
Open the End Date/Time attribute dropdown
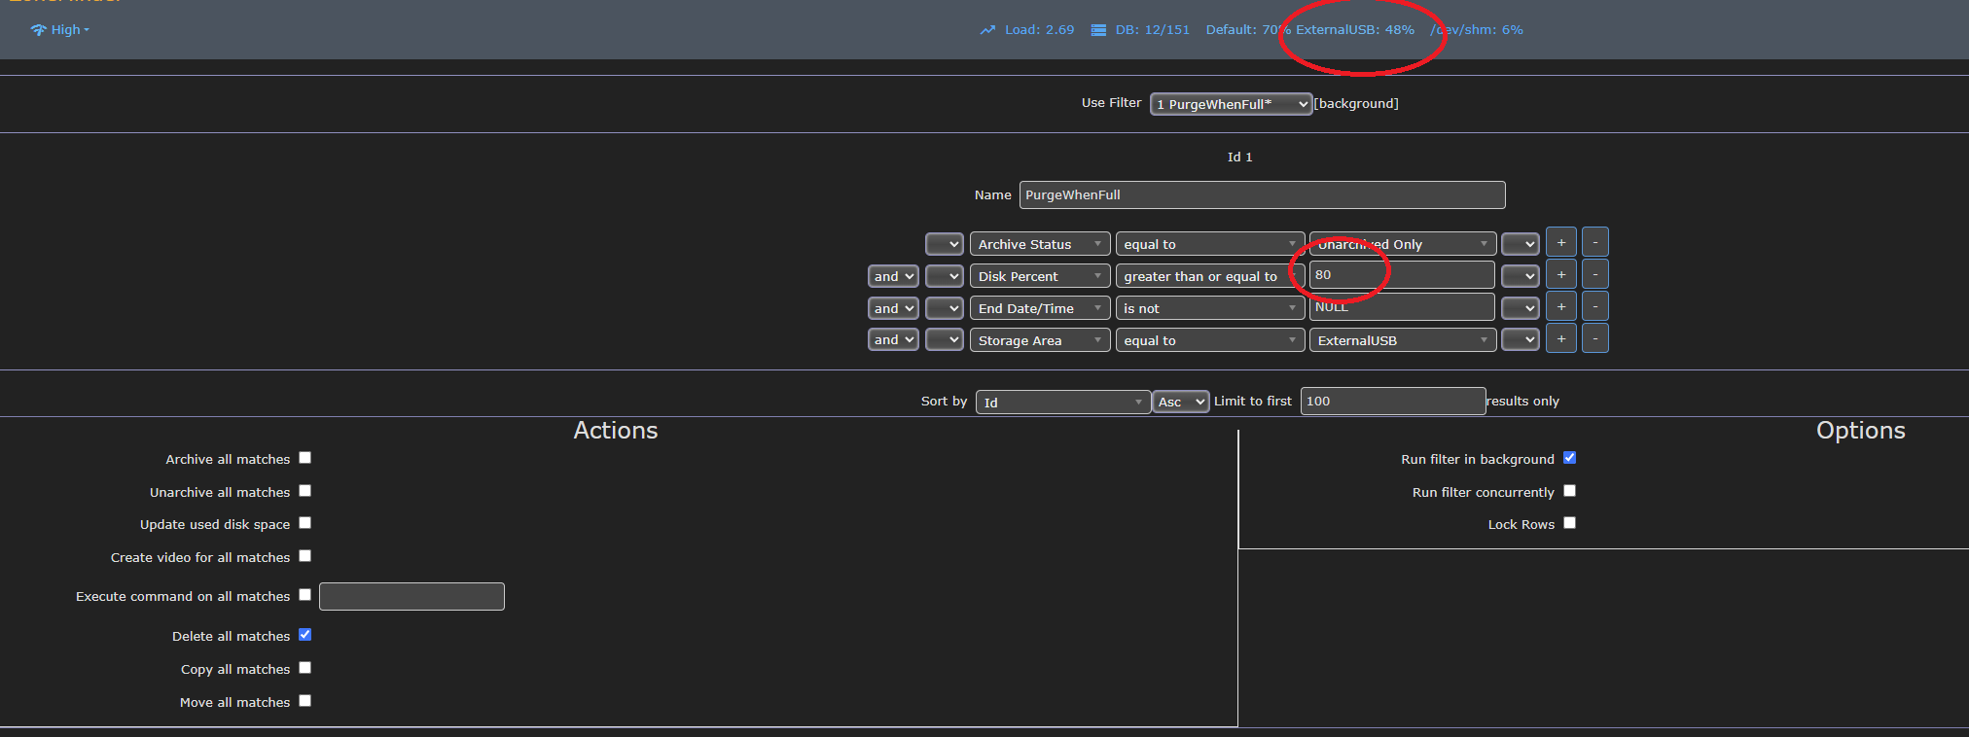pyautogui.click(x=1040, y=308)
